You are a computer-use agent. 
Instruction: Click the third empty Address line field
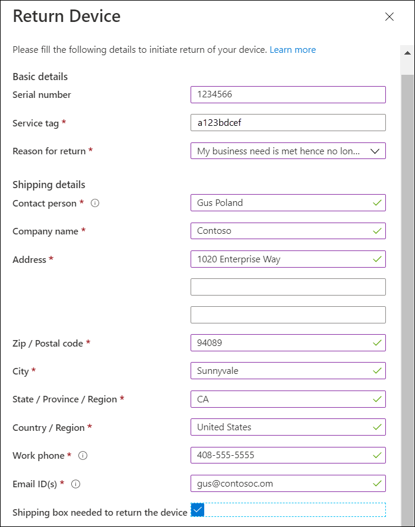(x=288, y=315)
